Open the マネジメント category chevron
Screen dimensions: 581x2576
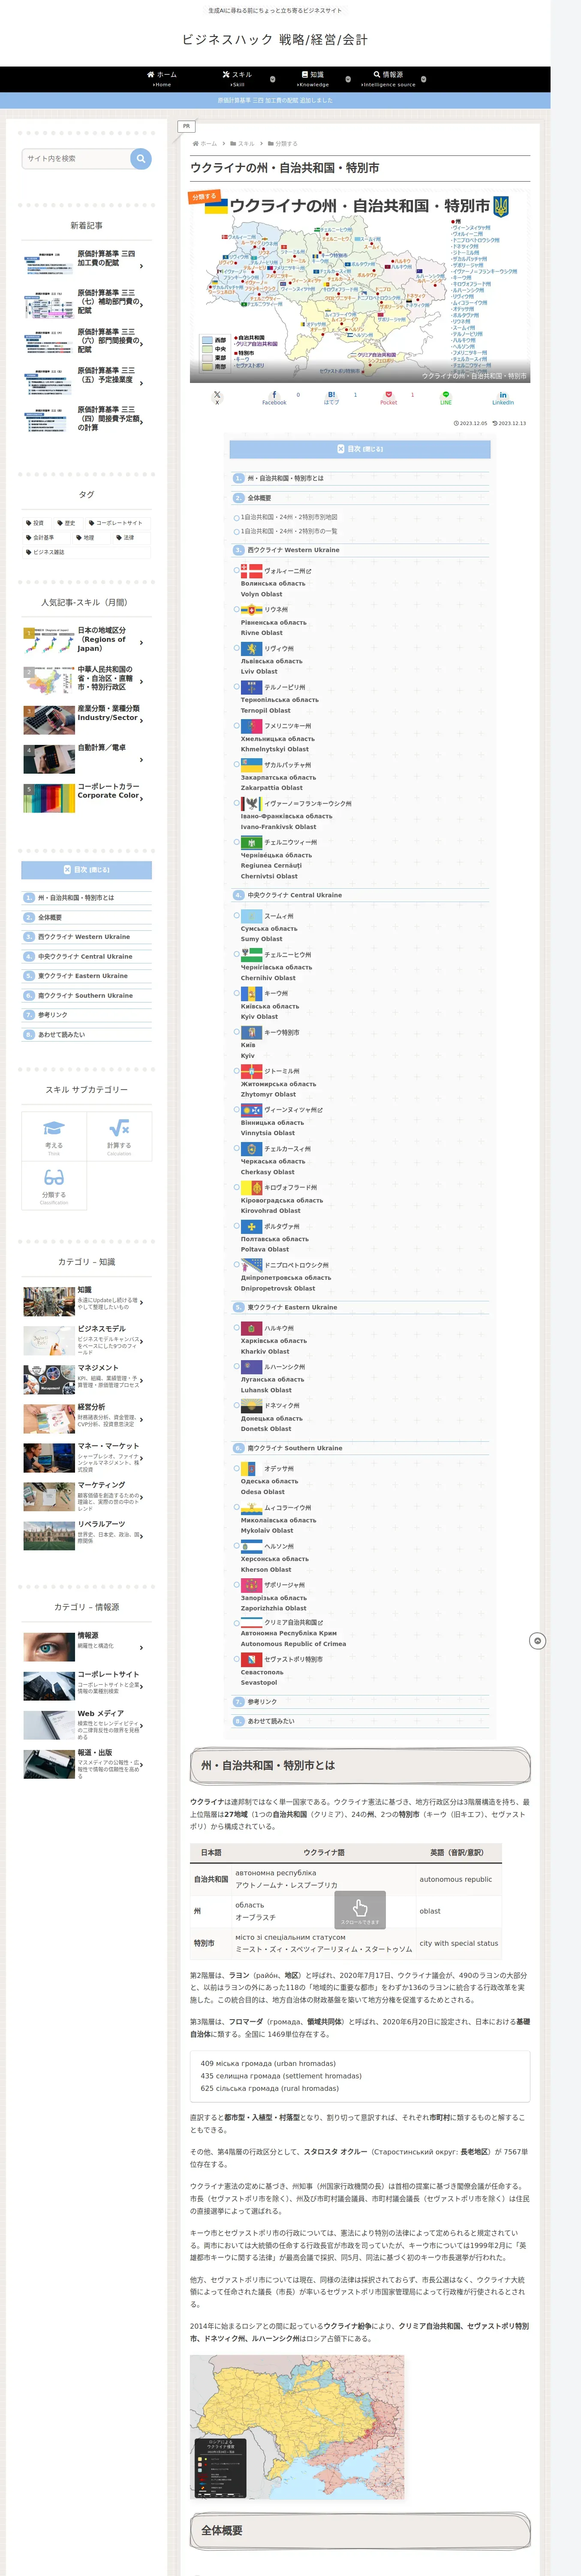142,1381
